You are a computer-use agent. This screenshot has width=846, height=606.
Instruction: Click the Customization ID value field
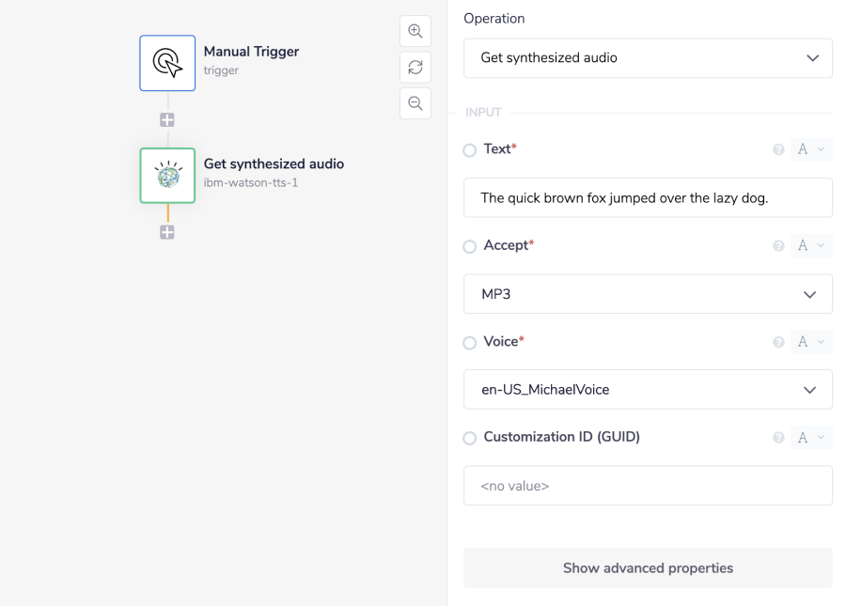click(x=648, y=485)
